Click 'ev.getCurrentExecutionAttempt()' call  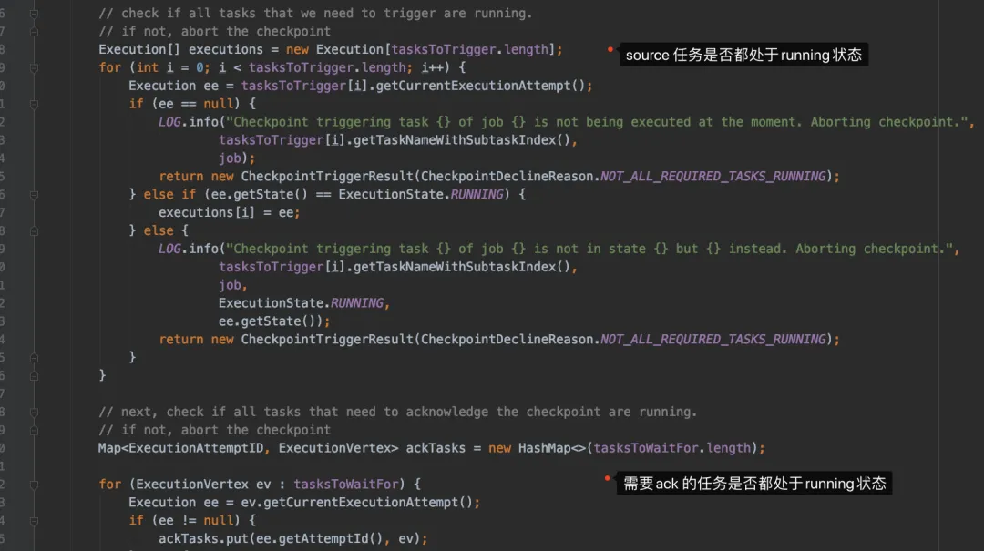pos(356,503)
